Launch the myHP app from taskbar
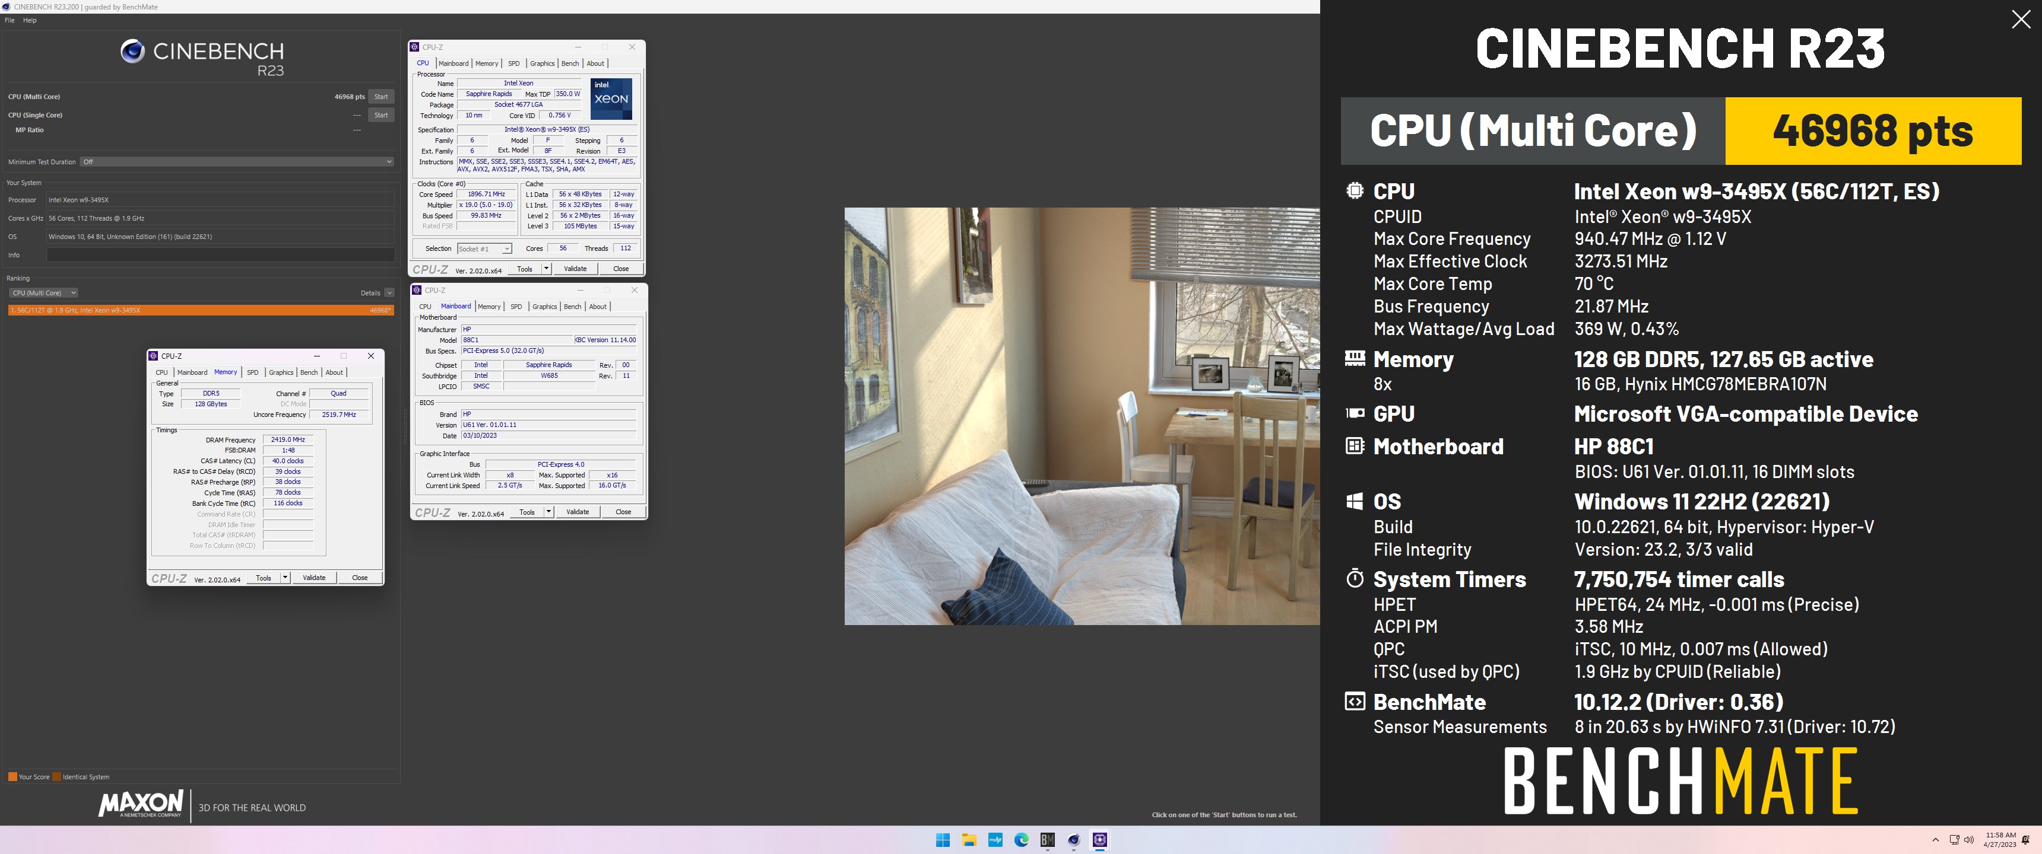 click(995, 840)
